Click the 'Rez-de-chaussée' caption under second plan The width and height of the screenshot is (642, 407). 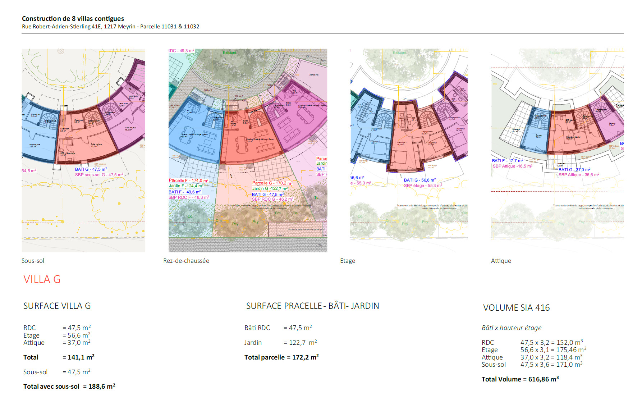coord(186,261)
